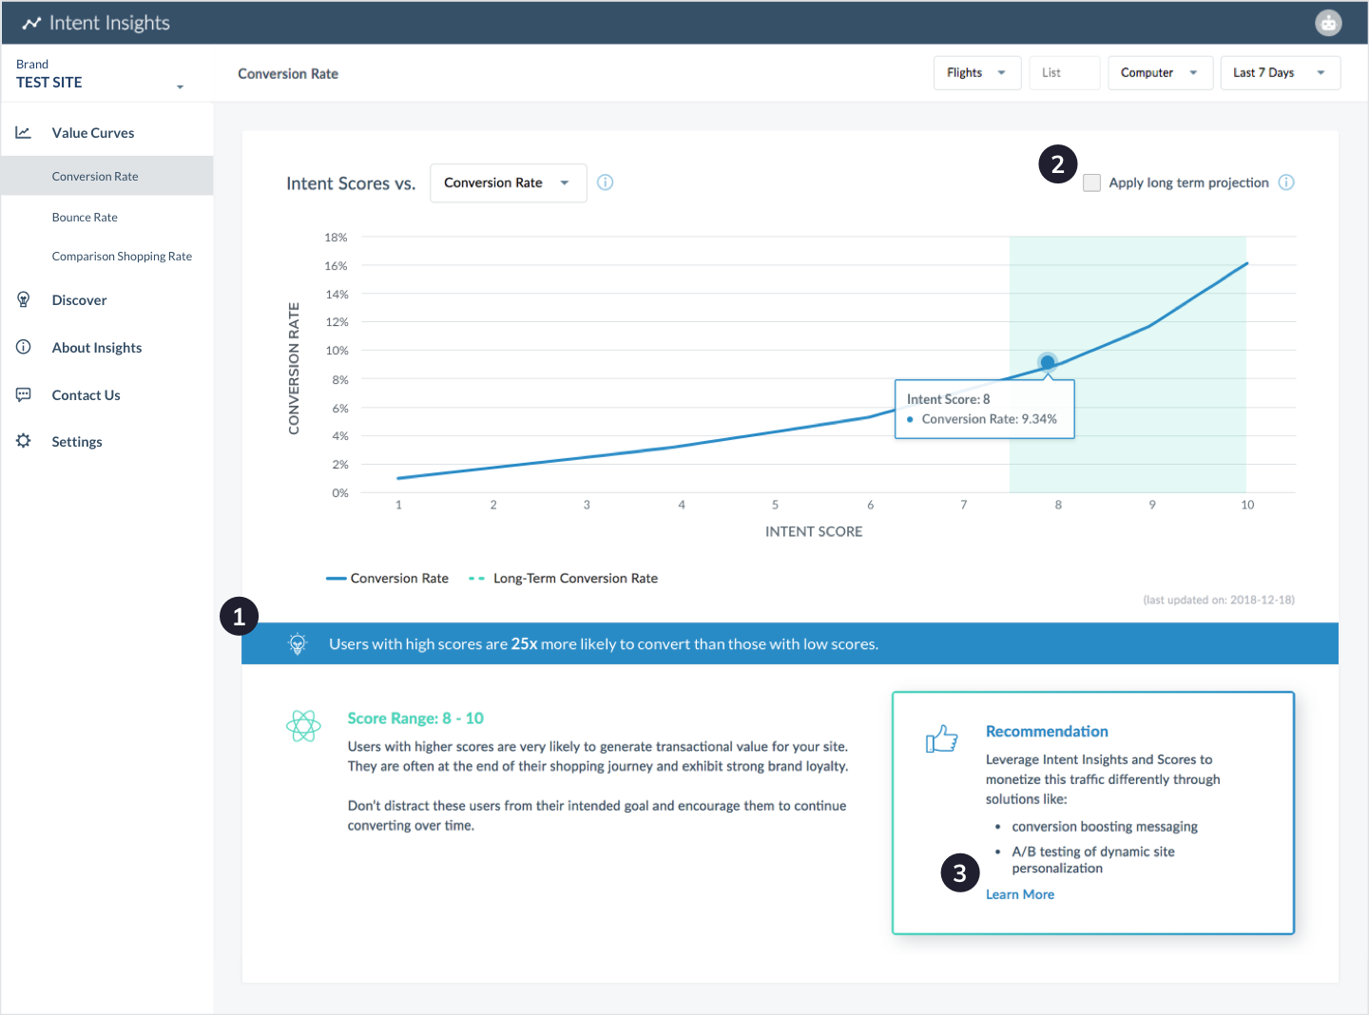Open the user avatar icon in header
The image size is (1369, 1015).
click(x=1328, y=23)
